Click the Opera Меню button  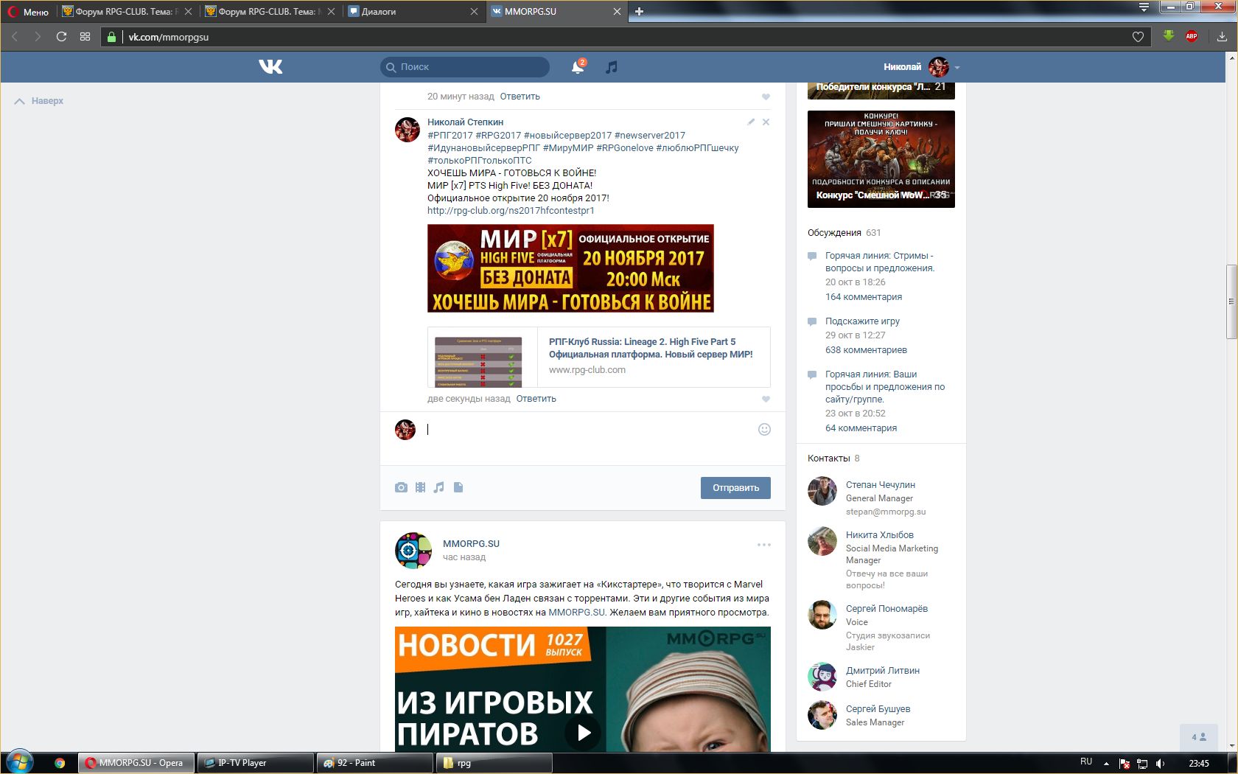pyautogui.click(x=28, y=11)
